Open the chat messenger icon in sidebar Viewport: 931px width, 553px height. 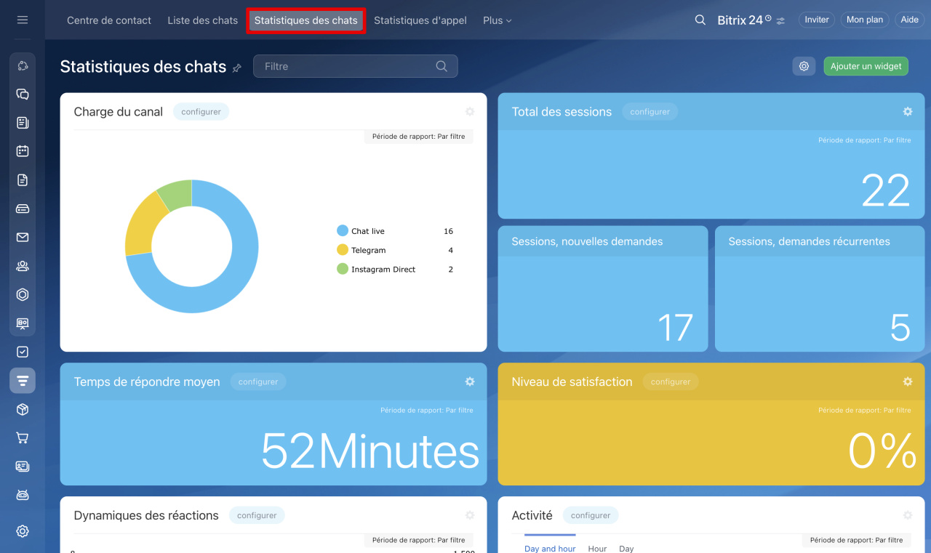(23, 94)
